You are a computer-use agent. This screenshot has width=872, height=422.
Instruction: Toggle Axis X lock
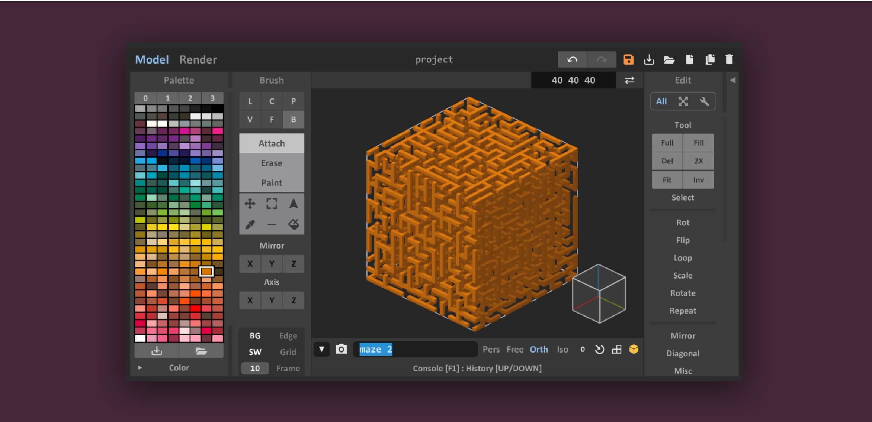[x=250, y=300]
